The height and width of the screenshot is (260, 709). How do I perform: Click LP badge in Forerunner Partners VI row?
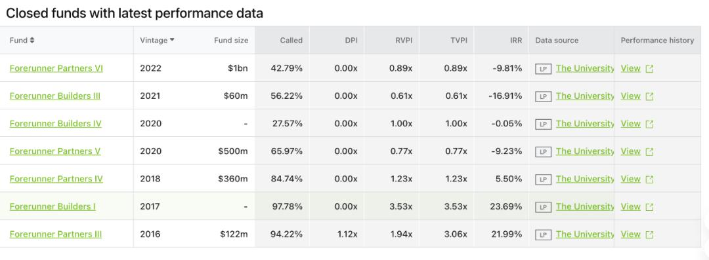(x=543, y=69)
